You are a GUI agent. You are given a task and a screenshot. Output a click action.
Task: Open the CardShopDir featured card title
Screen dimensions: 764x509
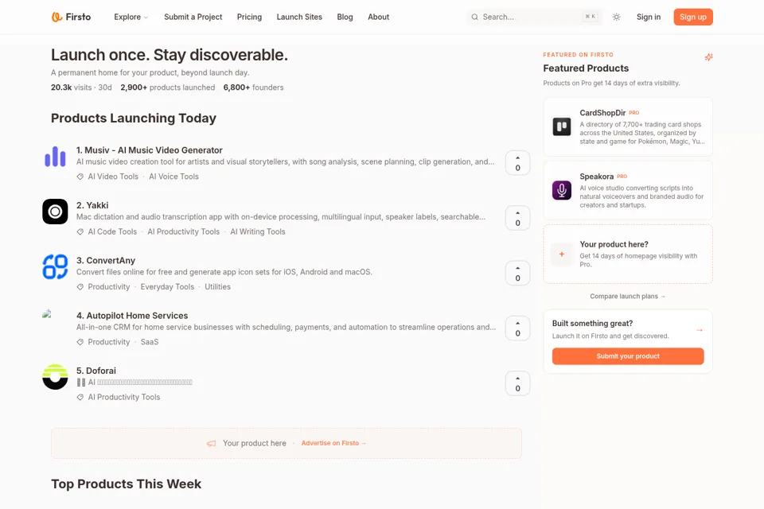pos(602,113)
